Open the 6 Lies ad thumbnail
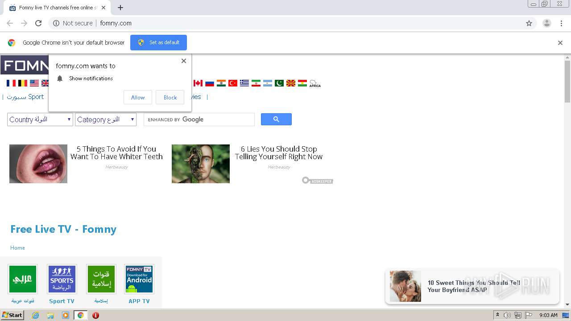The width and height of the screenshot is (571, 321). pyautogui.click(x=201, y=164)
